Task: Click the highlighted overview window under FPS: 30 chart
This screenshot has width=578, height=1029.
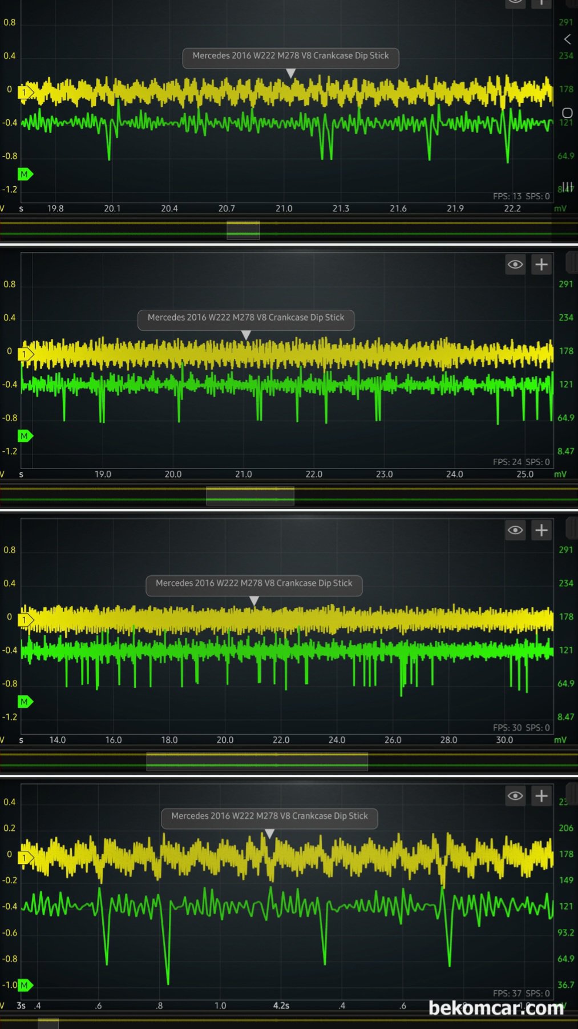Action: [257, 762]
